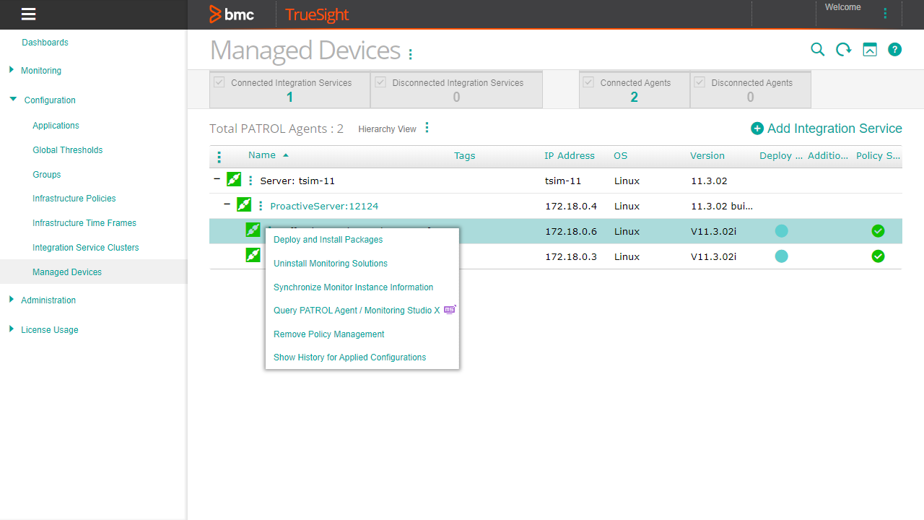
Task: Click the Hierarchy View label
Action: click(387, 129)
